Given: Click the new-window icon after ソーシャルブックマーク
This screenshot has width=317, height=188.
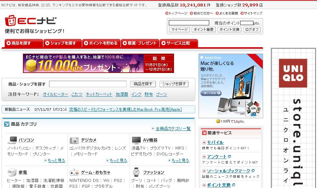Looking at the screenshot, I should (253, 171).
